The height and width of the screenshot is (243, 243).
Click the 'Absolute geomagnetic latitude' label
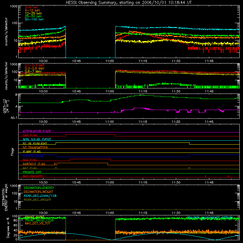click(x=210, y=217)
